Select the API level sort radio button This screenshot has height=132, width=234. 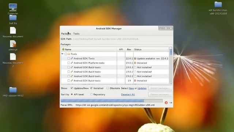pos(72,94)
